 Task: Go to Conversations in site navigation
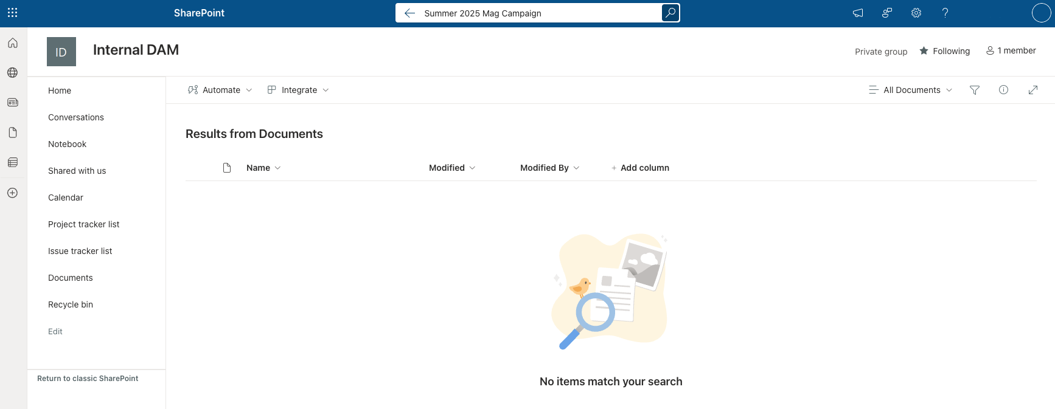pyautogui.click(x=76, y=117)
